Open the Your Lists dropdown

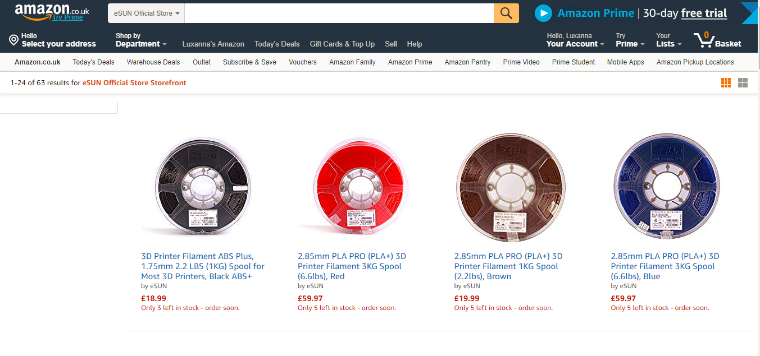point(668,40)
